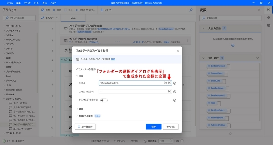Click the 保存 toolbar save icon
Viewport: 273px width, 145px height.
(x=43, y=10)
